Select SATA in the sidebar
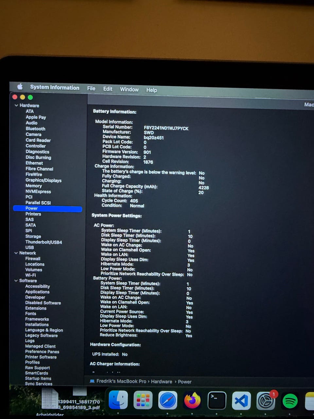314x419 pixels. click(x=31, y=225)
